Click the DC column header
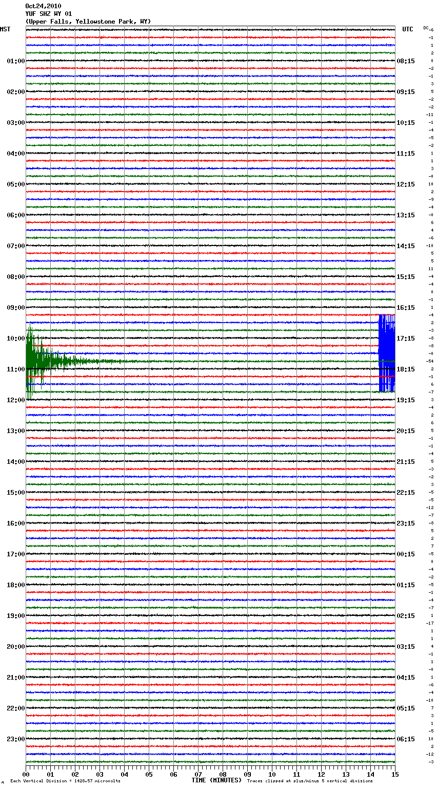The image size is (436, 788). 426,28
